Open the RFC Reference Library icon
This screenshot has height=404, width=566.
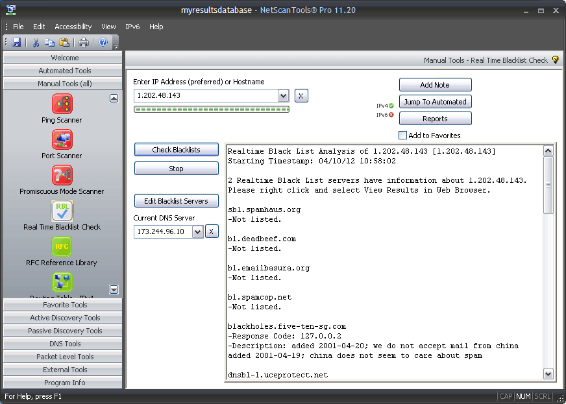point(62,246)
